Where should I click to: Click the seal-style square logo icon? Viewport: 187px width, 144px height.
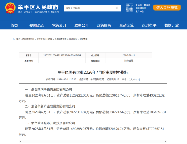(129, 8)
